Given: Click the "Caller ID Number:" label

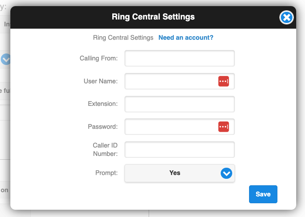Looking at the screenshot, I should (105, 149).
